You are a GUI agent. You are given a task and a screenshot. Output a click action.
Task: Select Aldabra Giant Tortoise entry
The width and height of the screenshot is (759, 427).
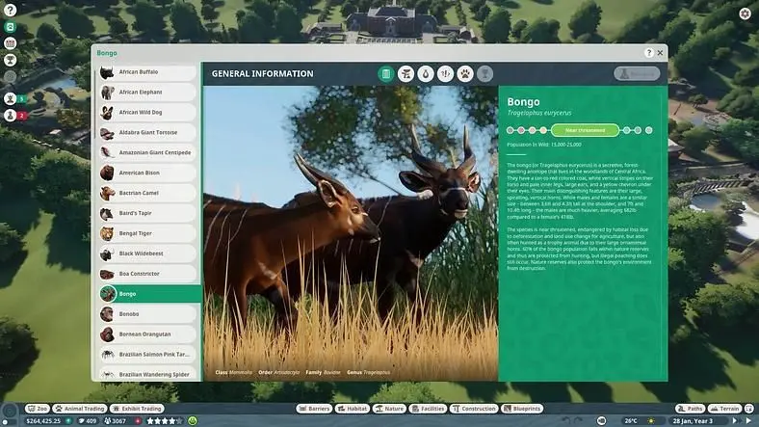point(147,133)
